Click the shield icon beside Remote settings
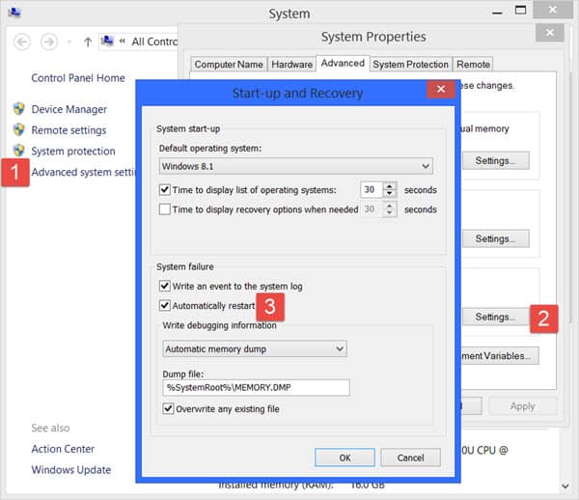Viewport: 579px width, 500px height. pos(19,129)
